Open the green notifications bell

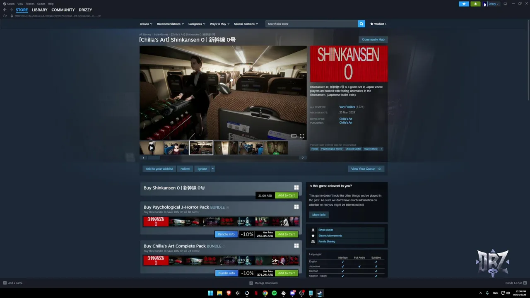pyautogui.click(x=475, y=4)
